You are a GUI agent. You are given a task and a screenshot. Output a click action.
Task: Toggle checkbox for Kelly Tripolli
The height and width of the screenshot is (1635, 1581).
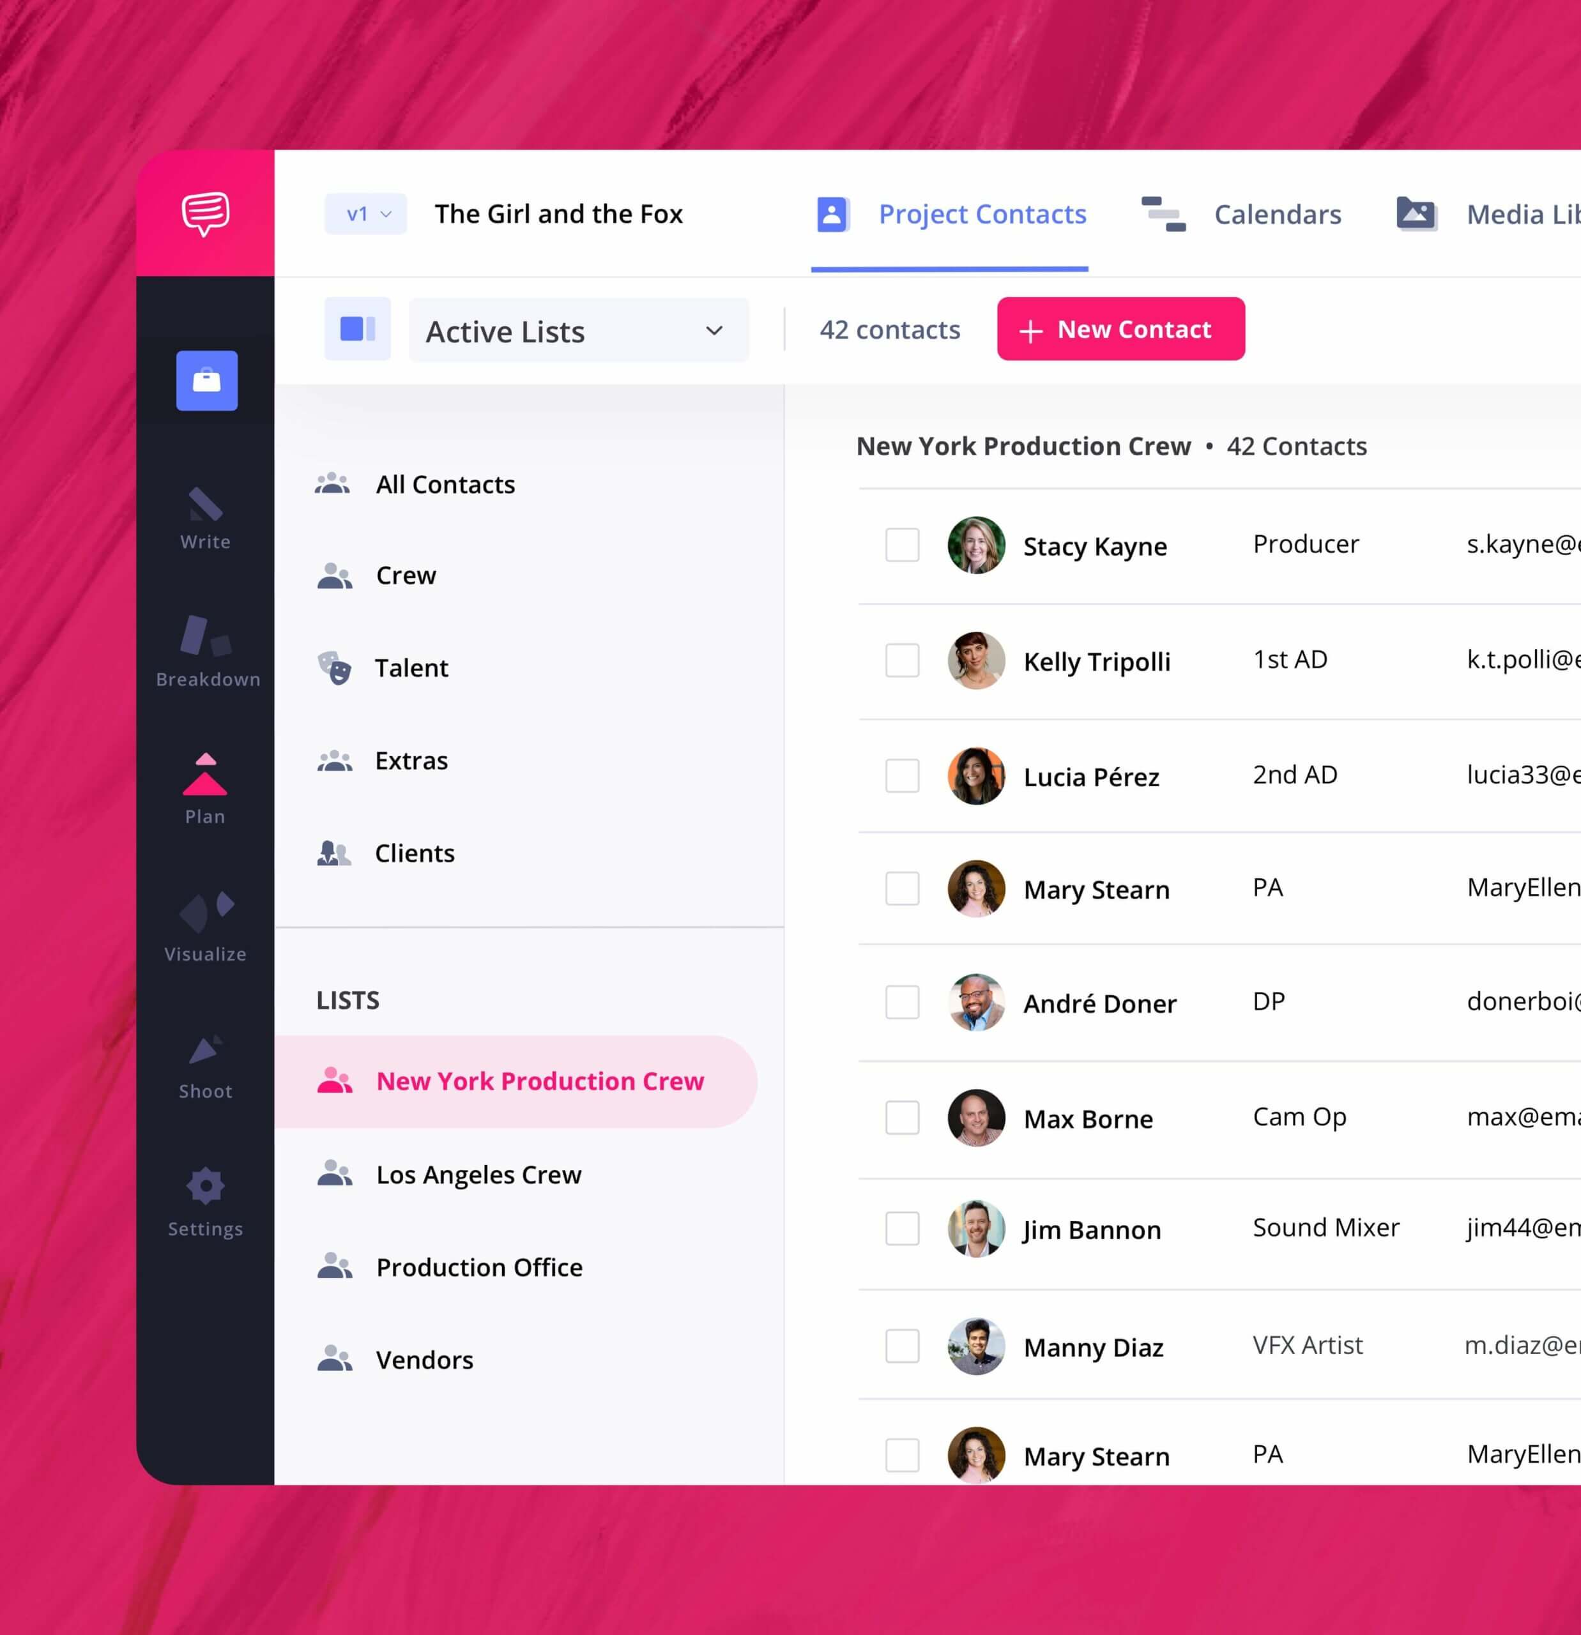tap(901, 660)
